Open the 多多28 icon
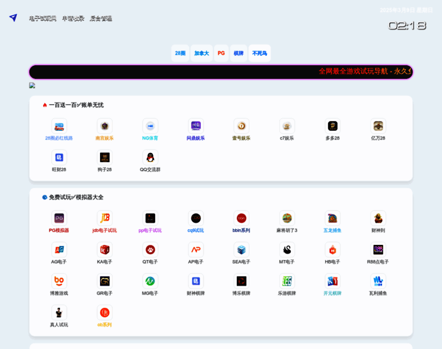This screenshot has width=442, height=349. [x=333, y=126]
